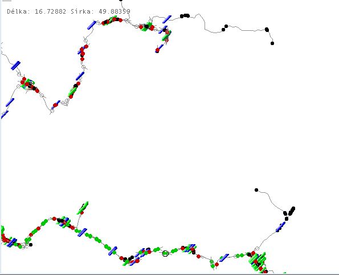The height and width of the screenshot is (275, 339).
Task: Select the lone red dot after the lower blue-green cluster
Action: click(x=198, y=256)
